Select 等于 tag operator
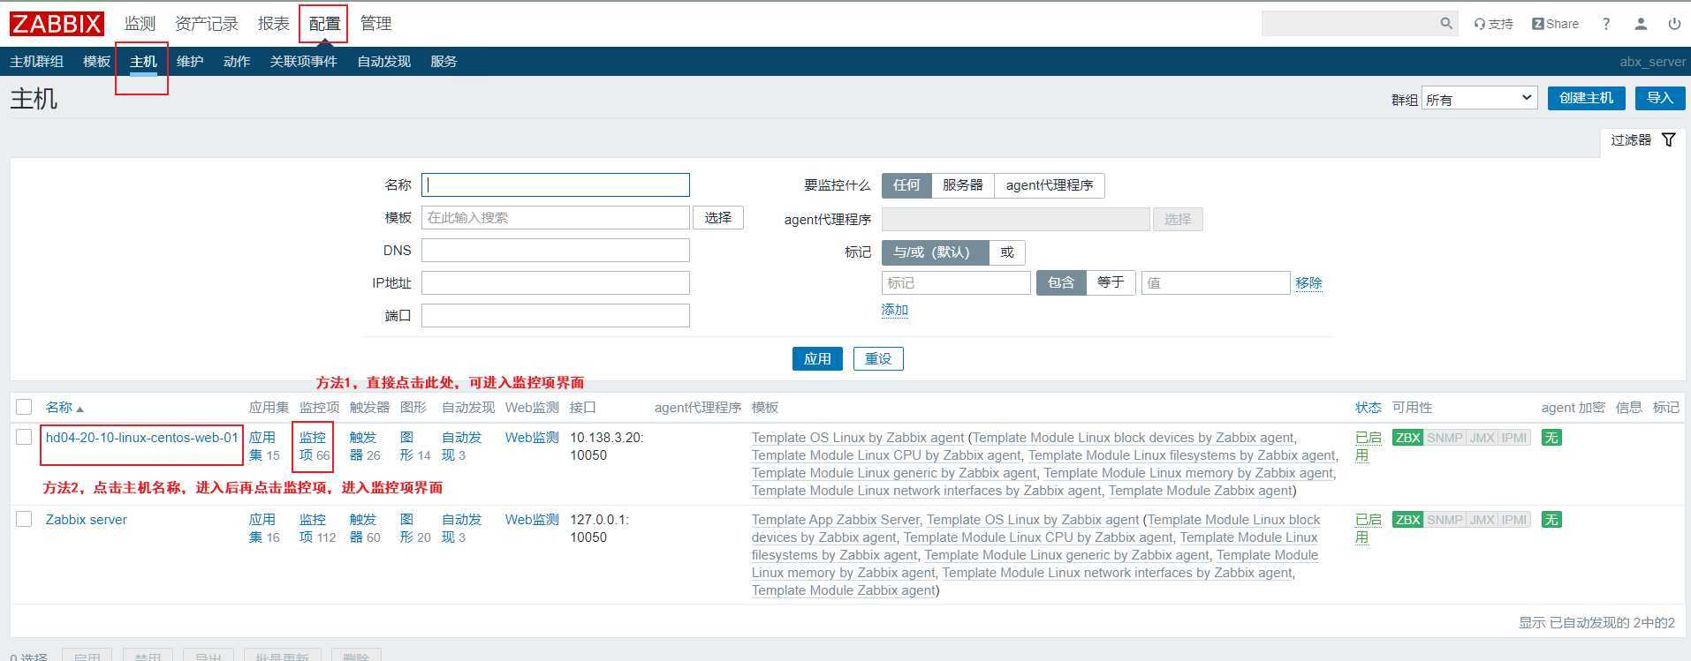Screen dimensions: 1691x661 point(1111,282)
